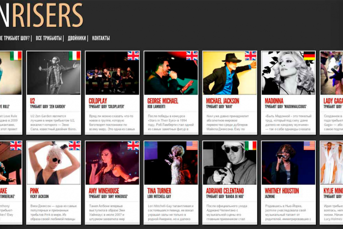Go to the 'Контакты' page

click(x=101, y=38)
